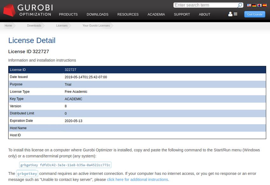Image resolution: width=270 pixels, height=185 pixels.
Task: Click the search magnifier icon
Action: click(240, 5)
